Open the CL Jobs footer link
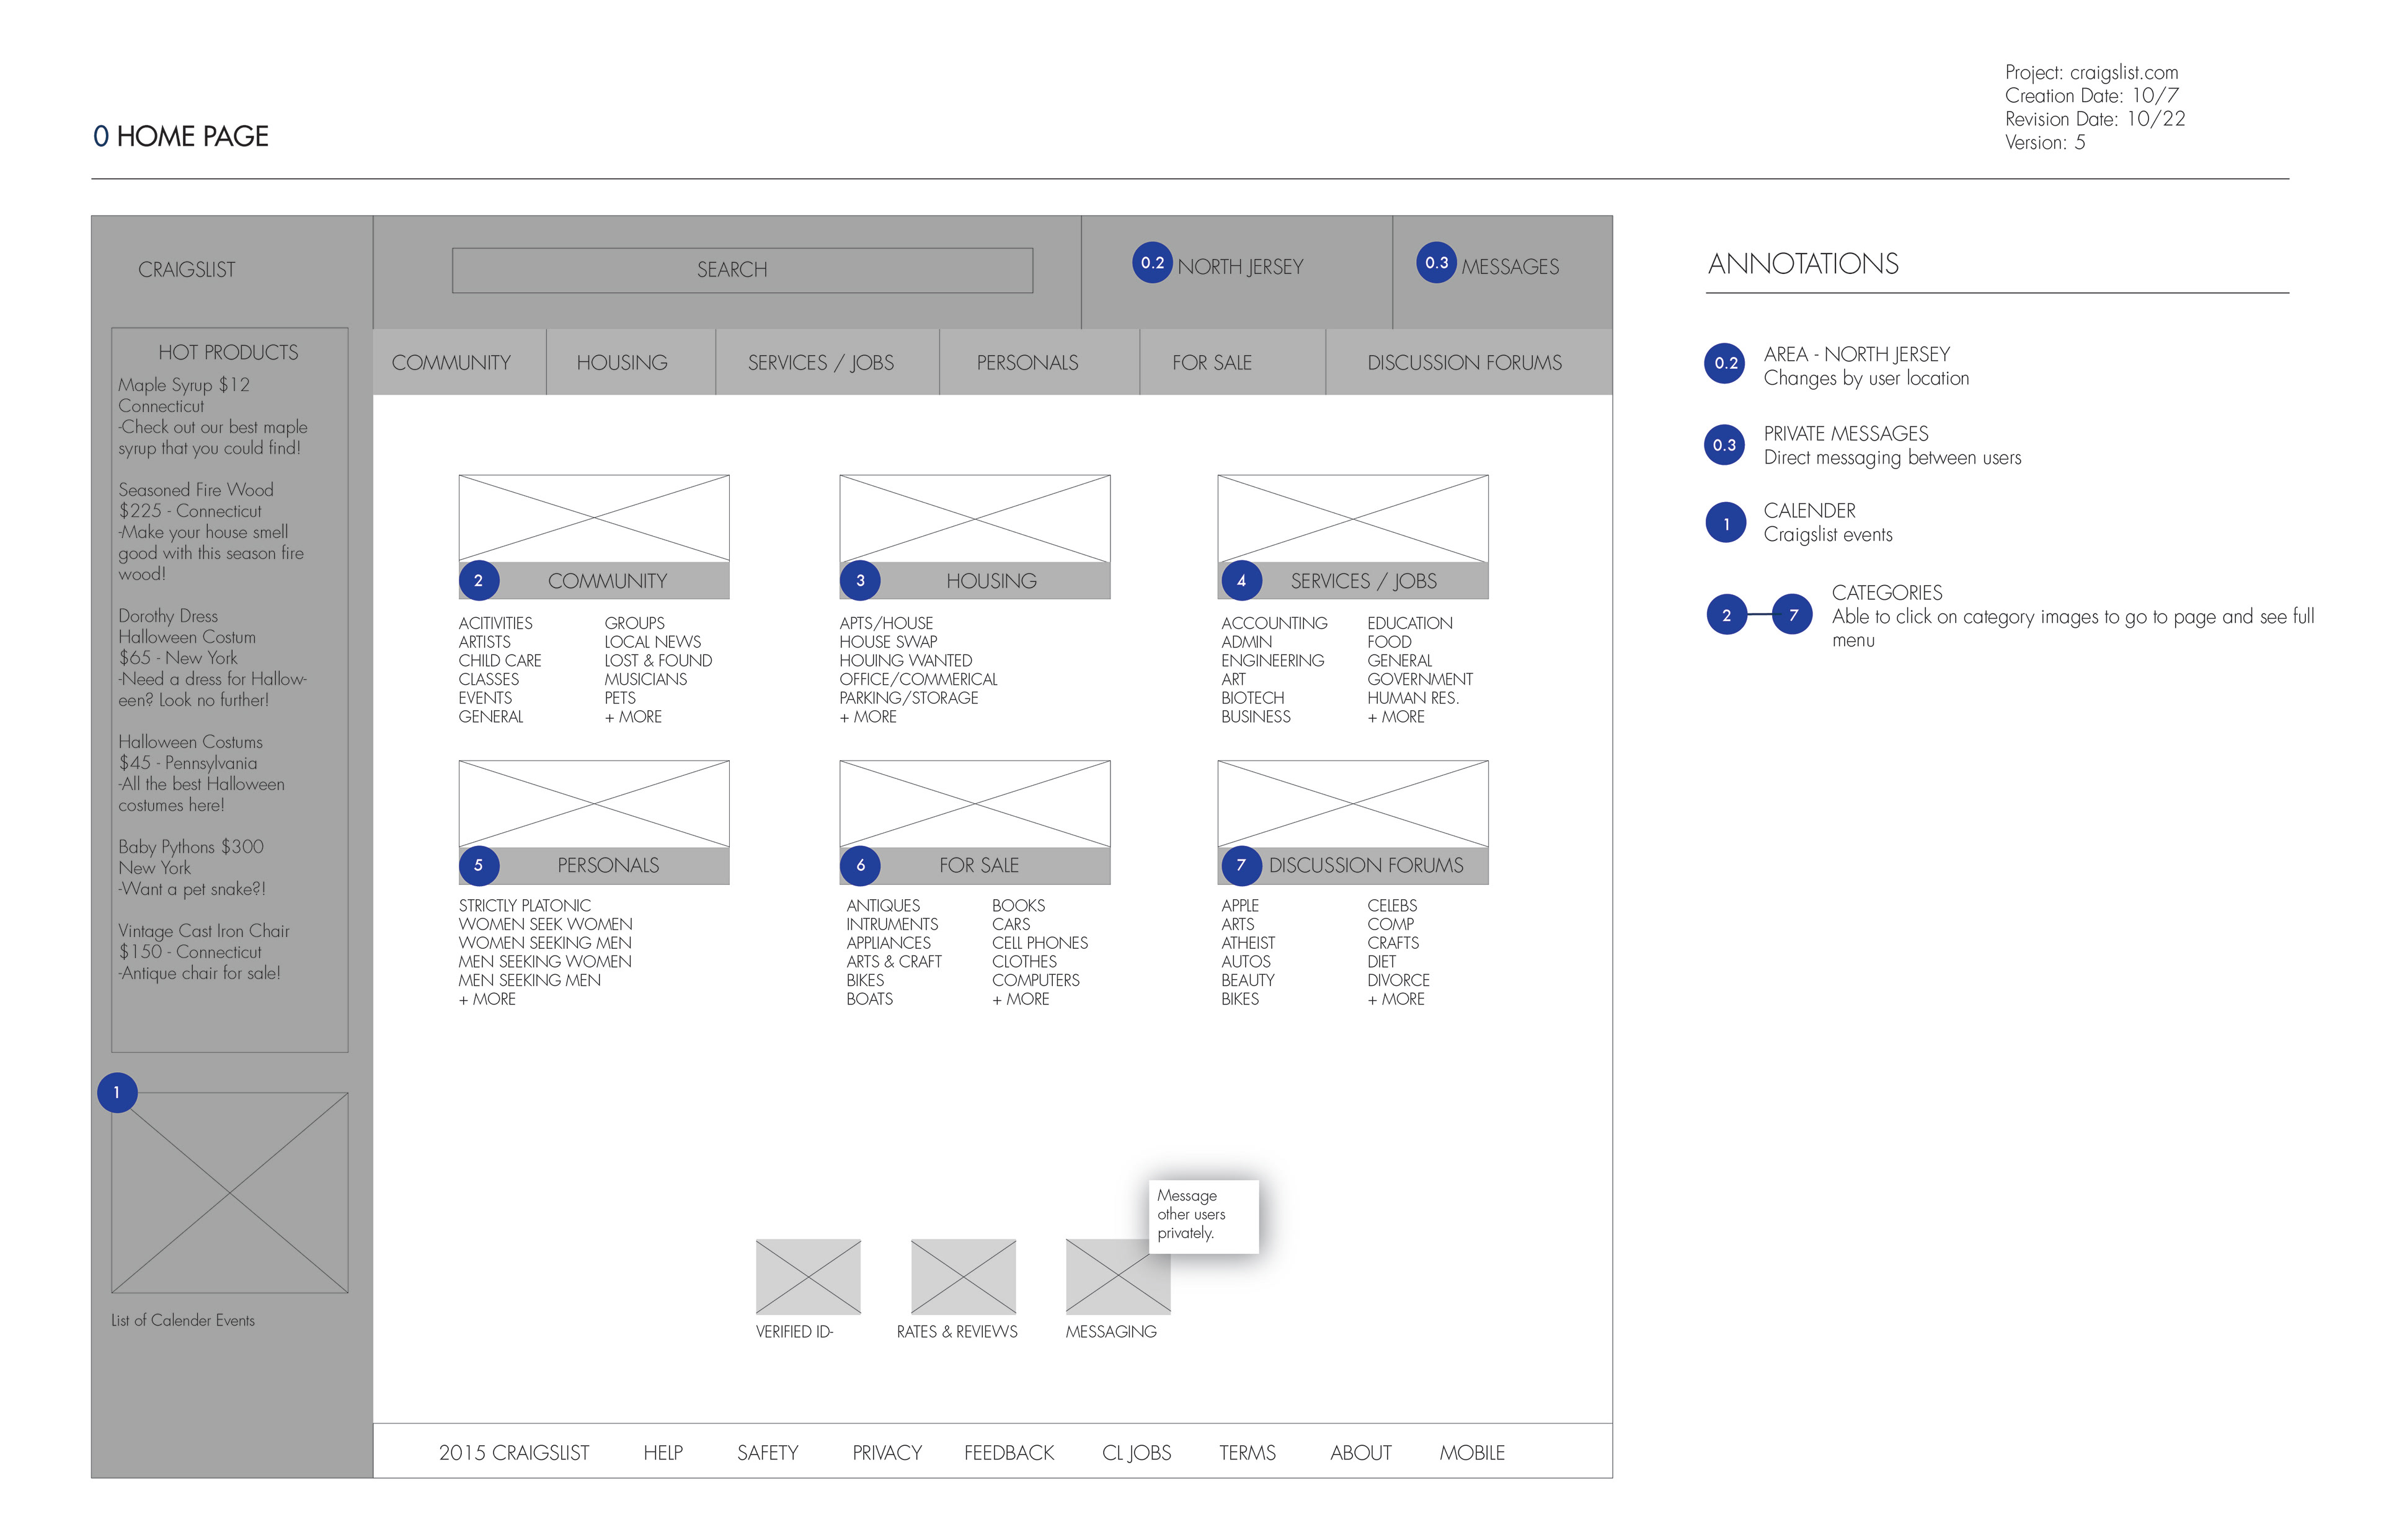Screen dimensions: 2381x1540 coord(1137,1452)
